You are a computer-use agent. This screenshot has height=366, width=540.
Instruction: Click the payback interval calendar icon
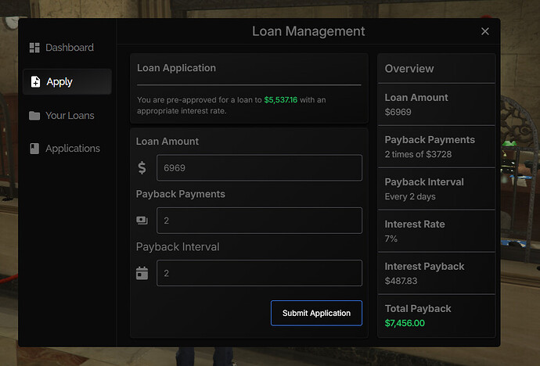142,273
